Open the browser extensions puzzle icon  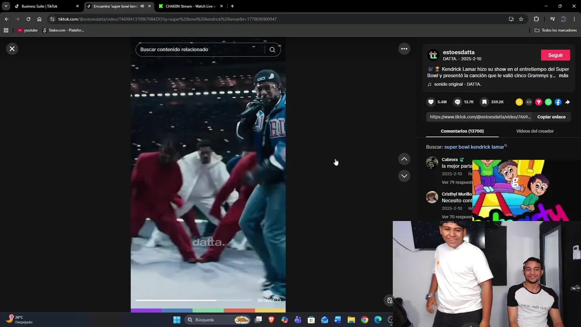[x=536, y=19]
